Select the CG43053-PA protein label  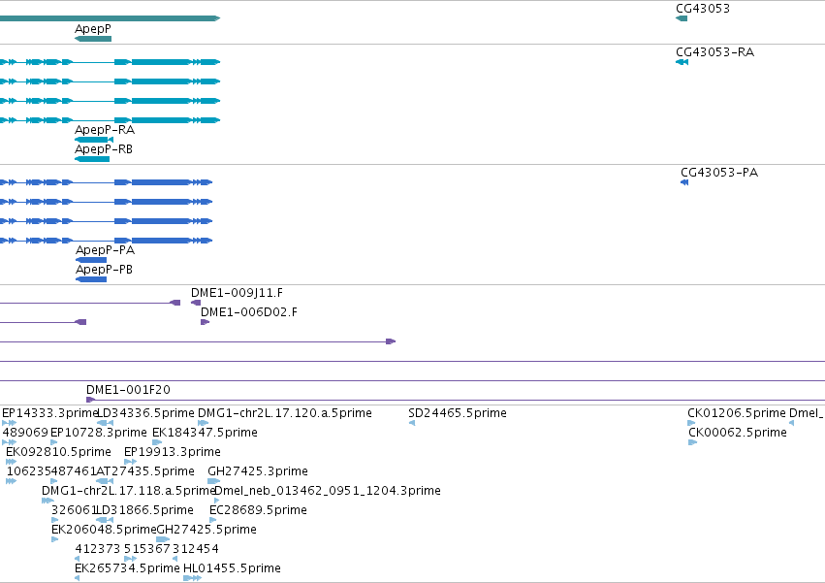coord(719,173)
